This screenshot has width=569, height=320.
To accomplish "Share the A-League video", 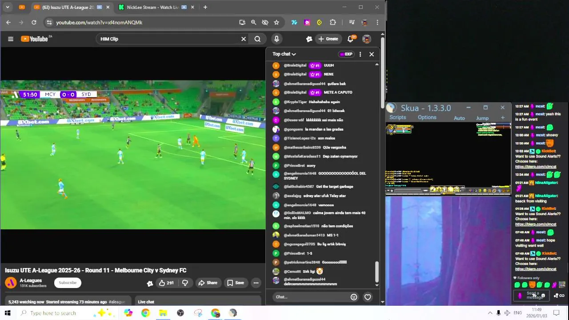I will (208, 283).
